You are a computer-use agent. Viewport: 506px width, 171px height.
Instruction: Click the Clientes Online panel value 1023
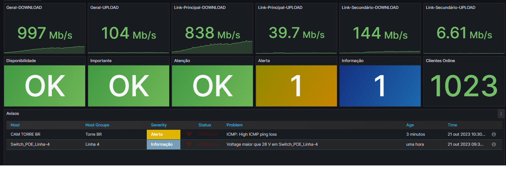tap(464, 85)
